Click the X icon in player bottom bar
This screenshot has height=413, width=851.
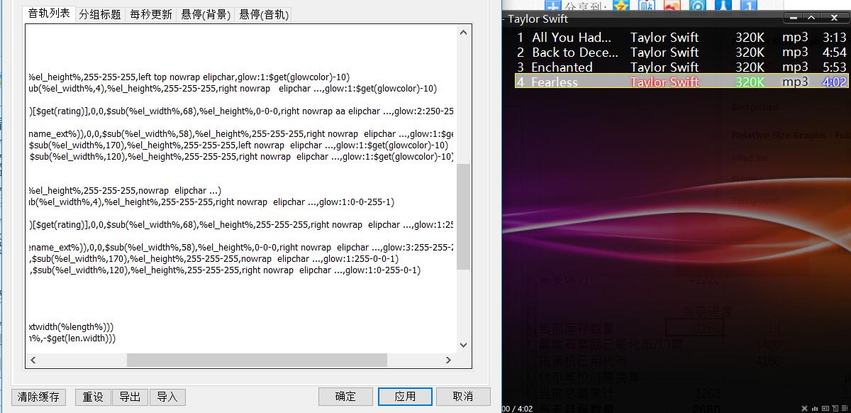(x=804, y=409)
